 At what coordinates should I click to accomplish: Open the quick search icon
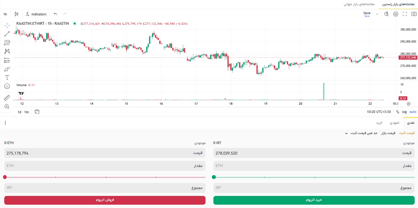(387, 14)
